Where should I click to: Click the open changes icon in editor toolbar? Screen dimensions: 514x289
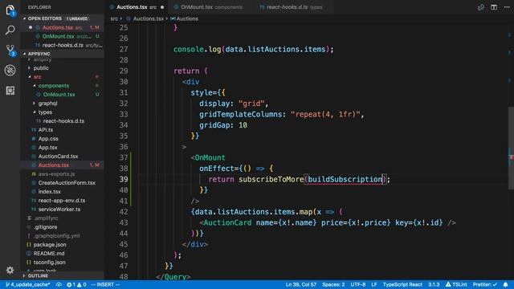pyautogui.click(x=481, y=7)
